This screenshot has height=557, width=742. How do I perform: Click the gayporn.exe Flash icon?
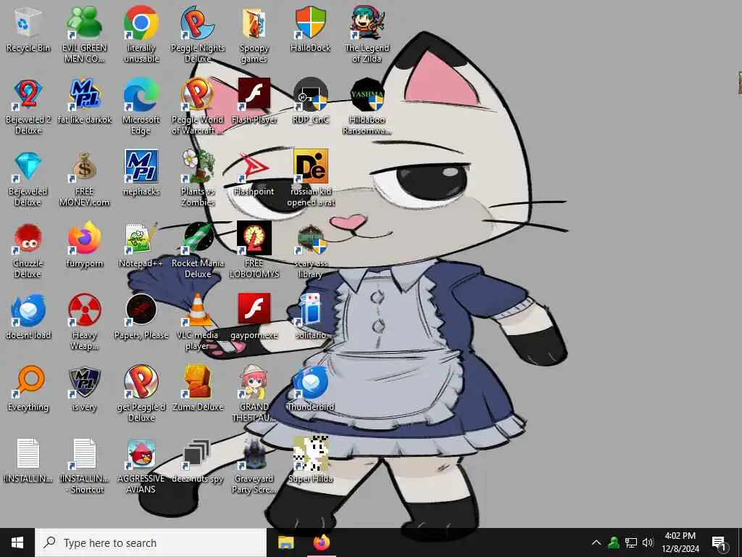pos(254,309)
